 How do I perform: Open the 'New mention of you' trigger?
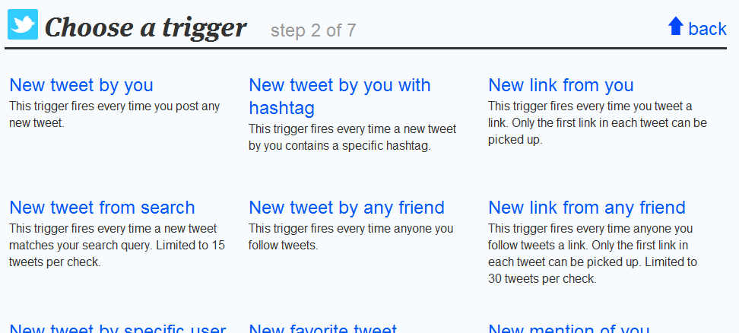click(x=569, y=328)
